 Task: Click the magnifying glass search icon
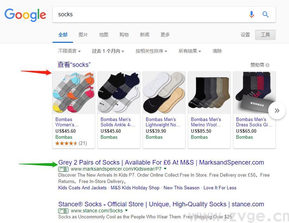point(266,15)
